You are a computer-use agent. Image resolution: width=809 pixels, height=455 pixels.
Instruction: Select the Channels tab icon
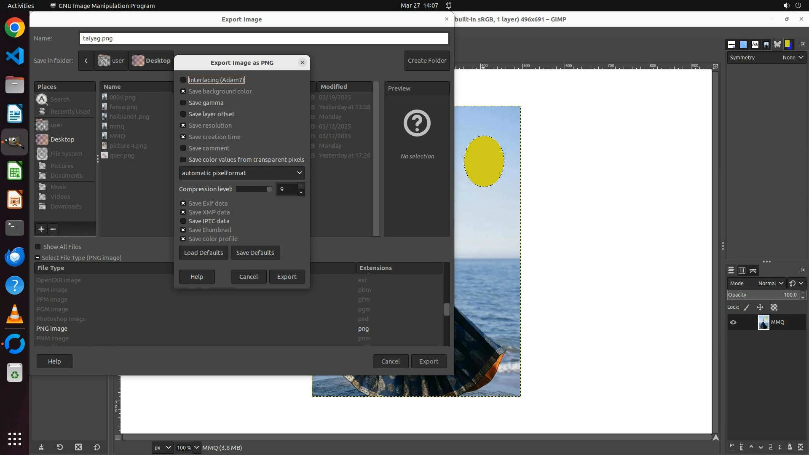point(742,270)
